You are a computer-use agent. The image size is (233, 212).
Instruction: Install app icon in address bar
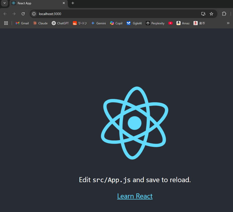click(x=203, y=14)
